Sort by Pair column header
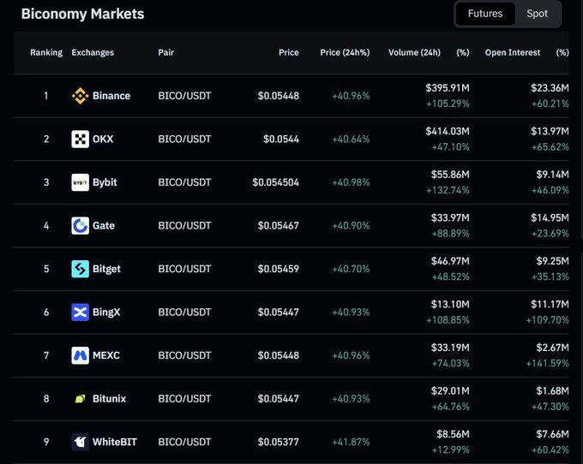 click(x=165, y=52)
